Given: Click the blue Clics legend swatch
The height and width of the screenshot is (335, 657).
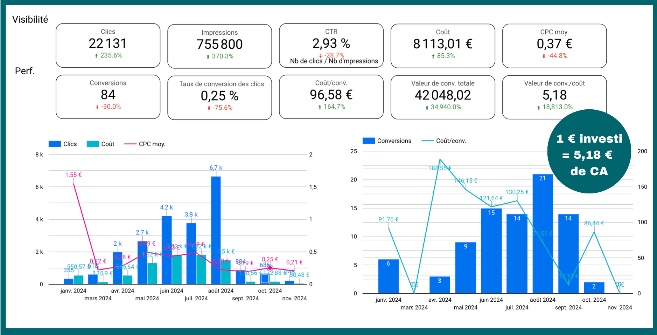Looking at the screenshot, I should (55, 144).
